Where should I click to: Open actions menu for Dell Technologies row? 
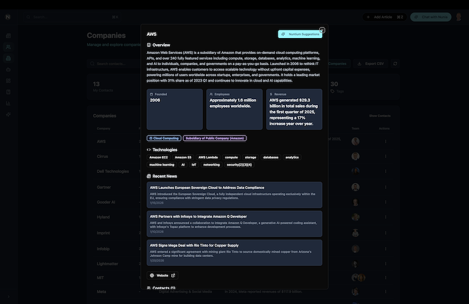386,171
